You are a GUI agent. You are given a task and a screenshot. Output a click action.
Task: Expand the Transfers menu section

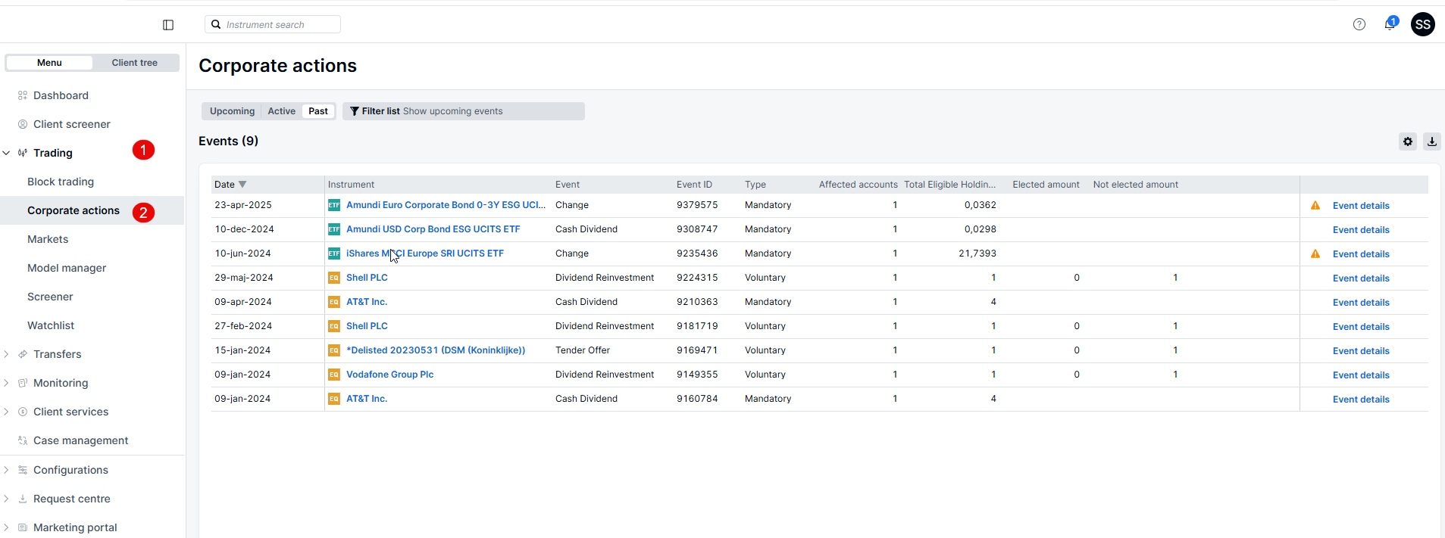[x=7, y=354]
